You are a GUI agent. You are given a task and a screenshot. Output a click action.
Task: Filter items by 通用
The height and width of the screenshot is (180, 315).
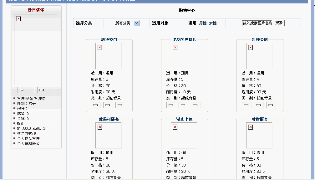(192, 23)
